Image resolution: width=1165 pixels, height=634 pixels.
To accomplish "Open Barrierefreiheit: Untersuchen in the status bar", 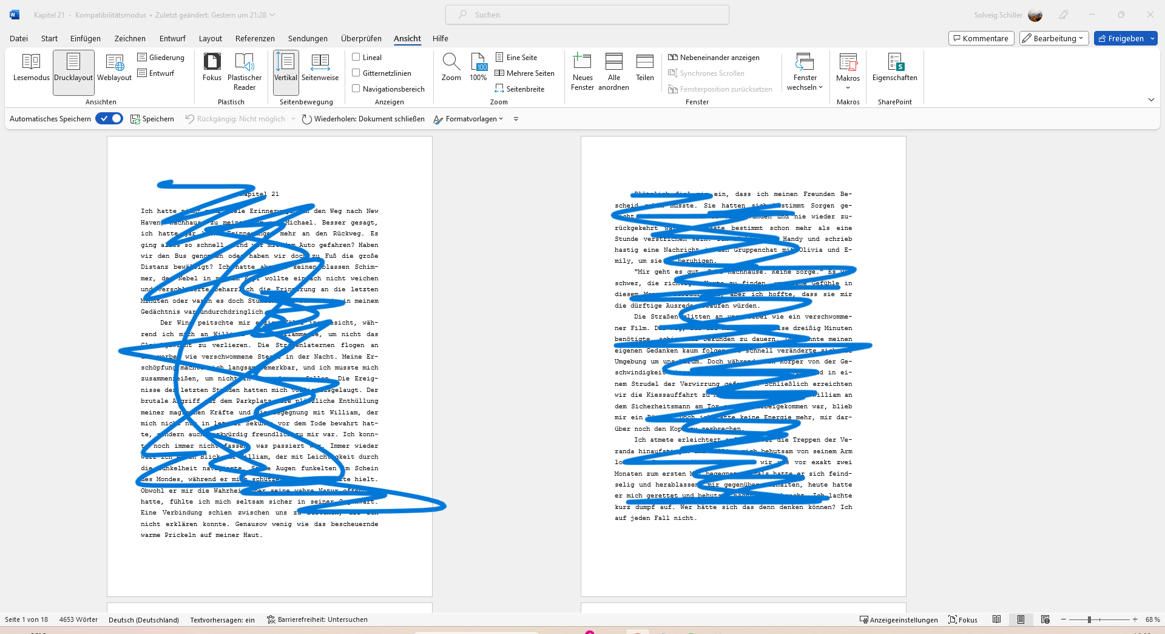I will click(317, 619).
